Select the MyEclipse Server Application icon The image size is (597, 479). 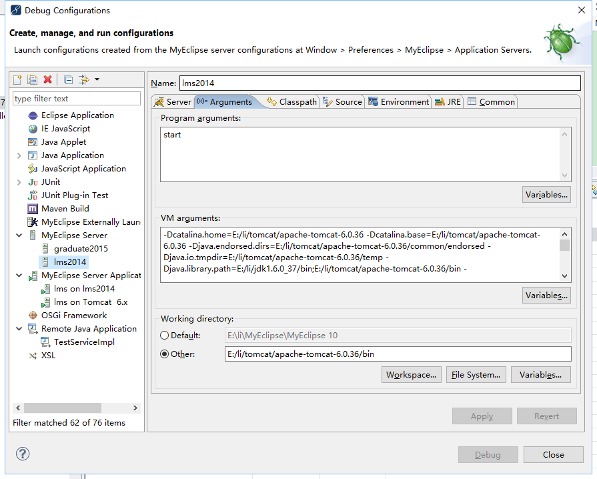33,276
